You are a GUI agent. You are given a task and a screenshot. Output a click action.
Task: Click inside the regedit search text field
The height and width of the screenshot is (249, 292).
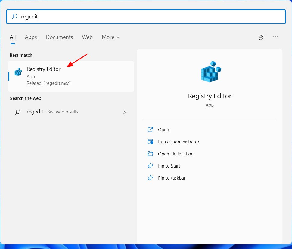tap(151, 17)
